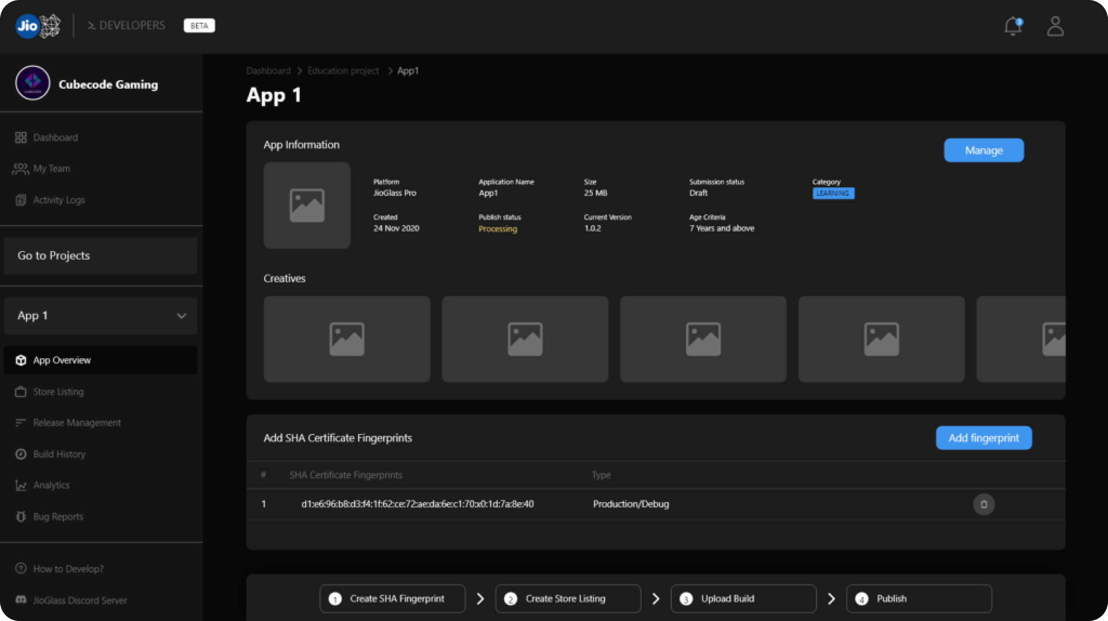Click the Store Listing bag icon
This screenshot has width=1108, height=621.
pos(21,392)
